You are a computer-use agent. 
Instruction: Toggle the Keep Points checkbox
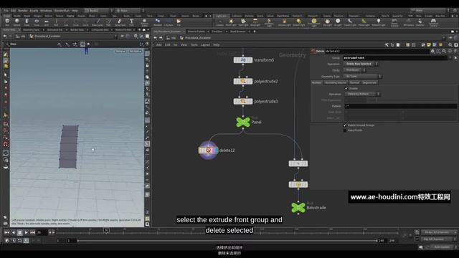(x=345, y=130)
